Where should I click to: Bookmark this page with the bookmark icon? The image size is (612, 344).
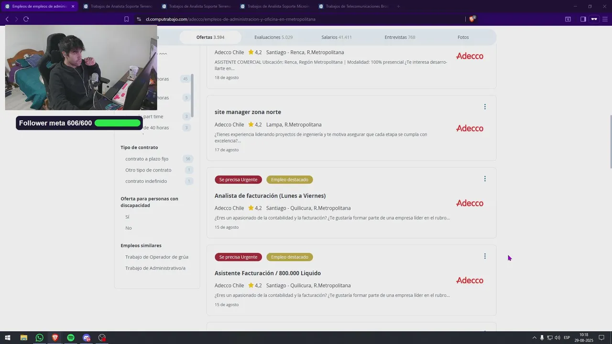coord(126,19)
